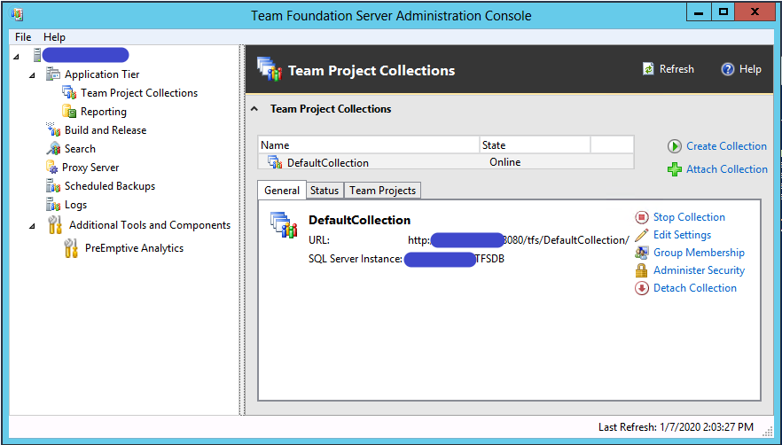This screenshot has width=782, height=445.
Task: Click the Detach Collection link
Action: [x=695, y=288]
